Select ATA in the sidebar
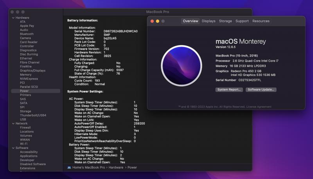This screenshot has height=179, width=313. [23, 22]
